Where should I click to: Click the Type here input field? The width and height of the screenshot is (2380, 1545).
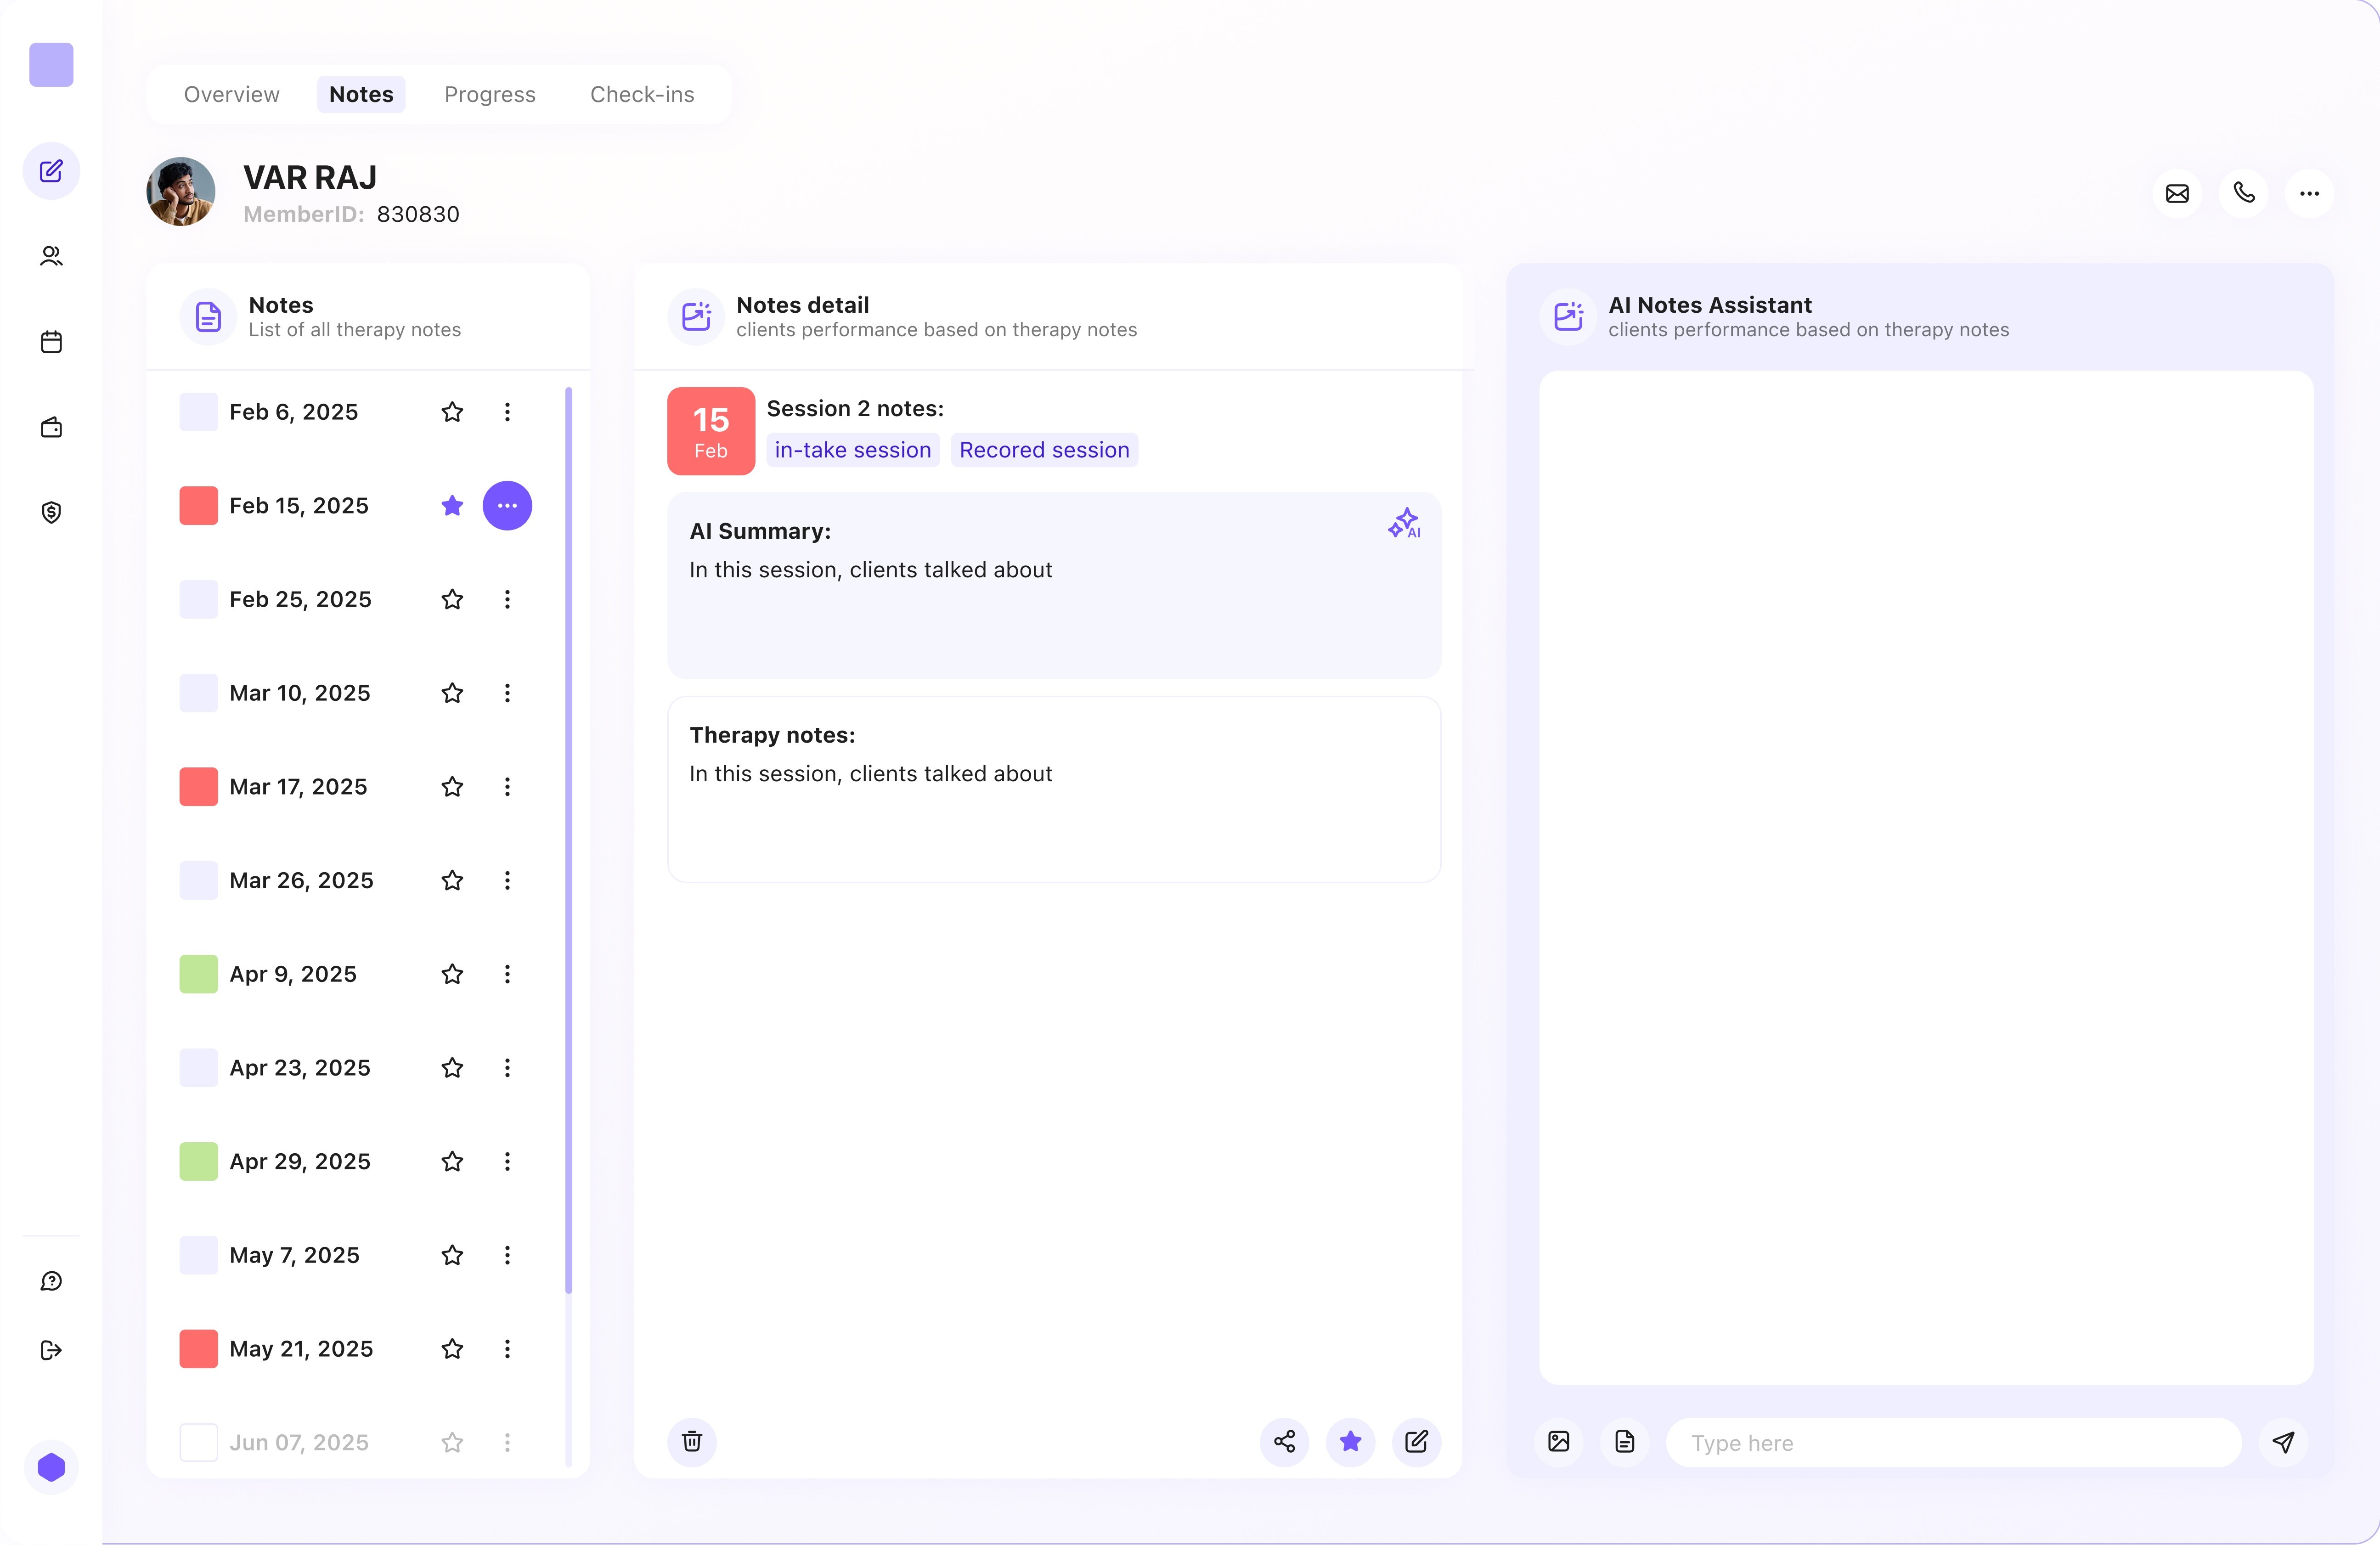(x=1950, y=1442)
